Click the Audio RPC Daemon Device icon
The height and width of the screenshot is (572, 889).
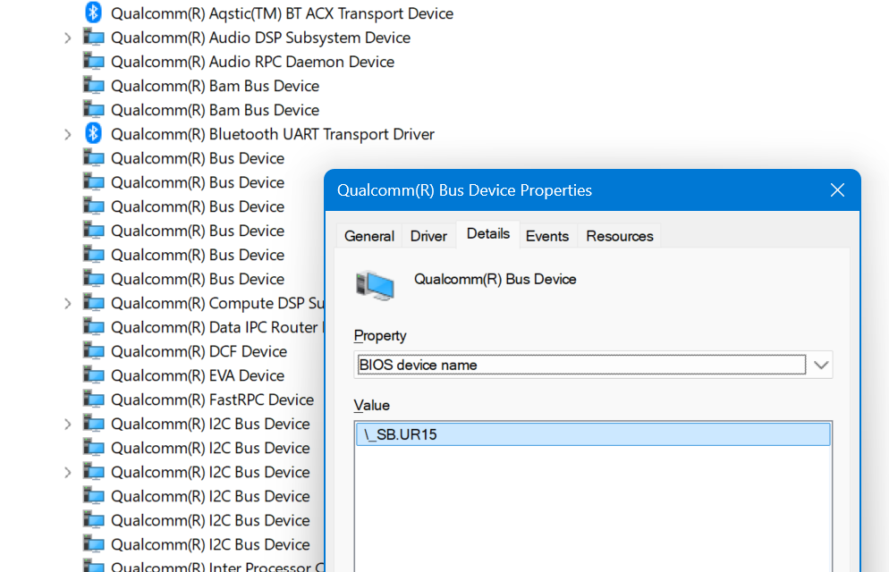94,61
